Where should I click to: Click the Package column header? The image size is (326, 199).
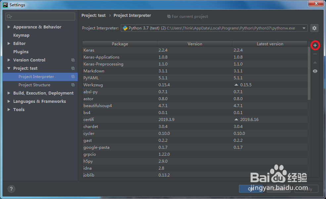click(120, 44)
